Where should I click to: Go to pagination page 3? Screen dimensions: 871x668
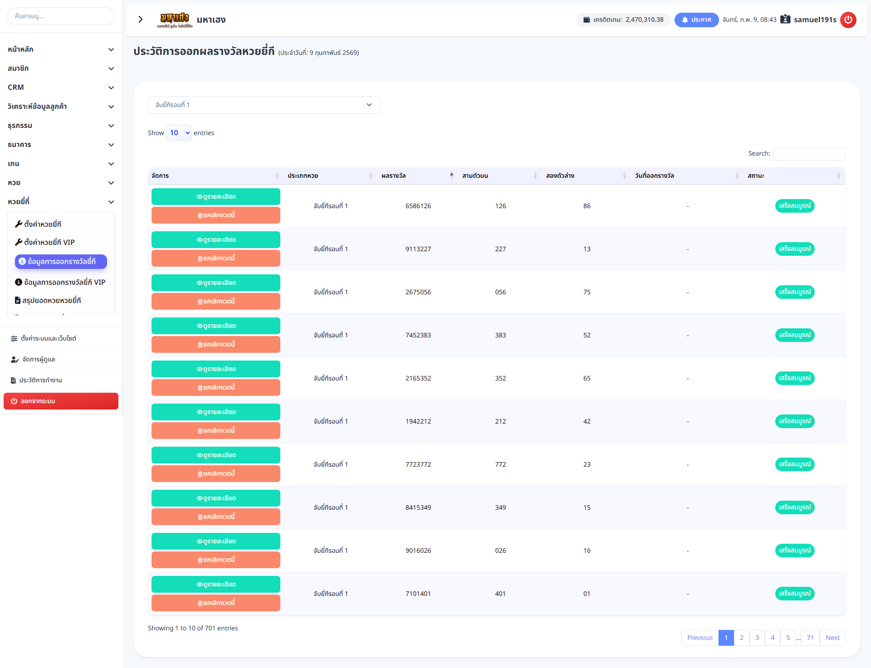tap(757, 638)
